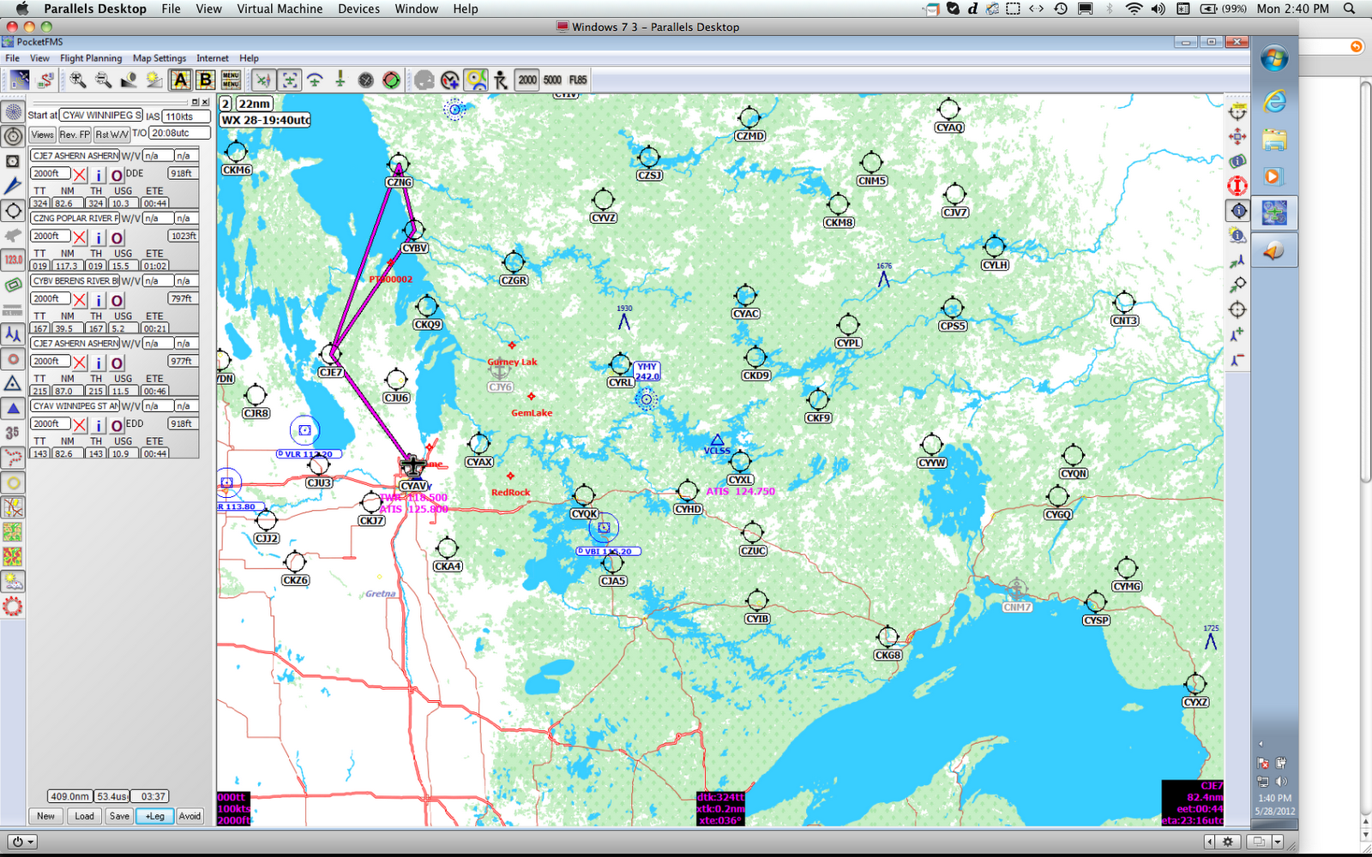
Task: Click the red circled I icon
Action: click(1237, 185)
